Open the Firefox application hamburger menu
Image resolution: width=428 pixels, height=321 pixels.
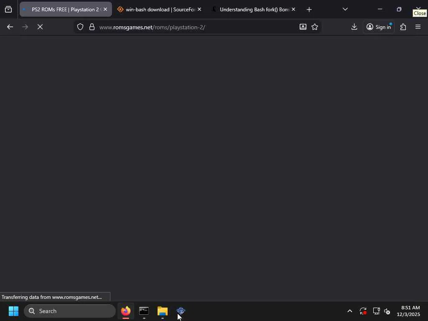[x=418, y=27]
